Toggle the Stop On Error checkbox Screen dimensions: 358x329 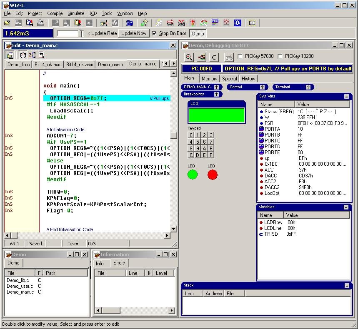point(154,33)
